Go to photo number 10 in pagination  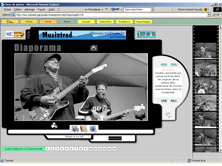tap(91, 149)
